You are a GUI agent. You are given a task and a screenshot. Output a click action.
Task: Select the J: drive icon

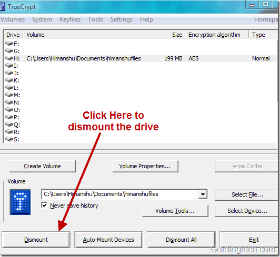coord(9,73)
